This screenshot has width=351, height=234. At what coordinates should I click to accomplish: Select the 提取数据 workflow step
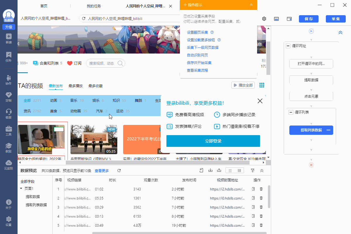coord(311,80)
